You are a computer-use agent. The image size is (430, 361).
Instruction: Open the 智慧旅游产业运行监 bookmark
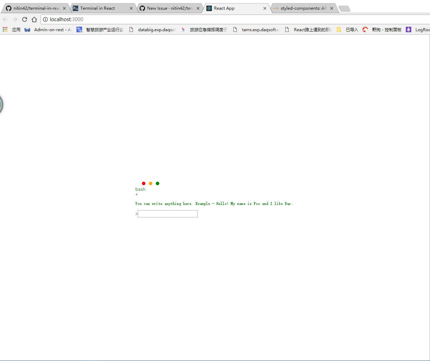pyautogui.click(x=100, y=30)
